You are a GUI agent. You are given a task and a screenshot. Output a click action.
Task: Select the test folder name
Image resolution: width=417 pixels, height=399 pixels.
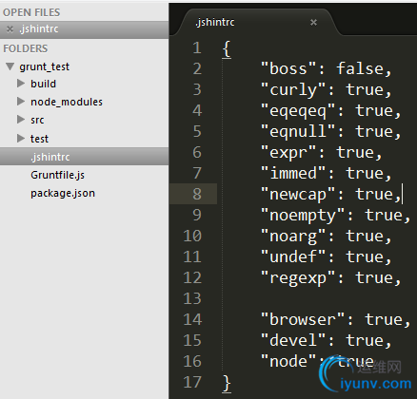click(x=39, y=139)
